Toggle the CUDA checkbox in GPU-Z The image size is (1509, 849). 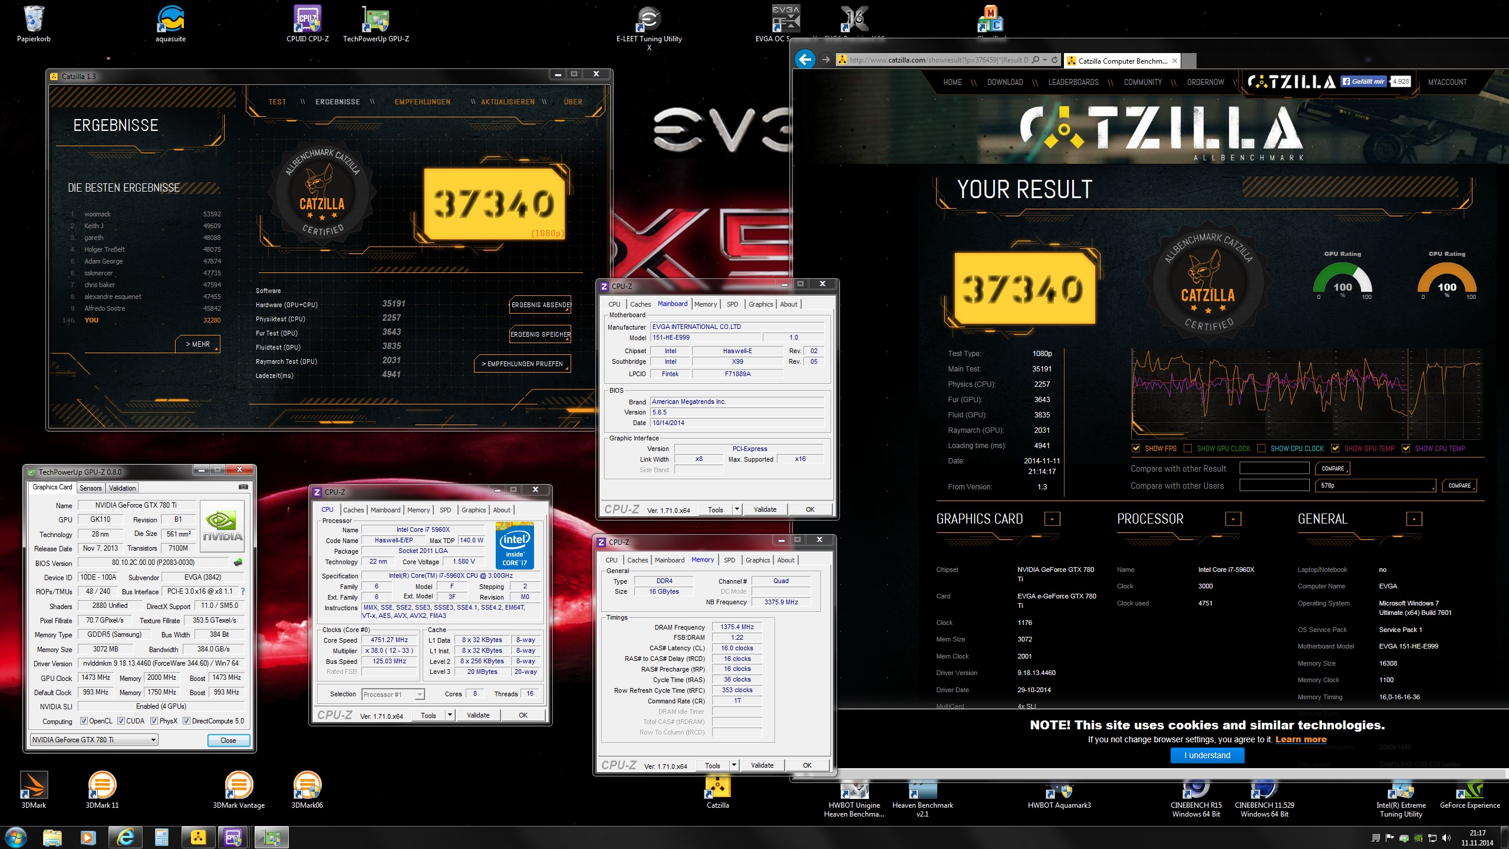121,721
